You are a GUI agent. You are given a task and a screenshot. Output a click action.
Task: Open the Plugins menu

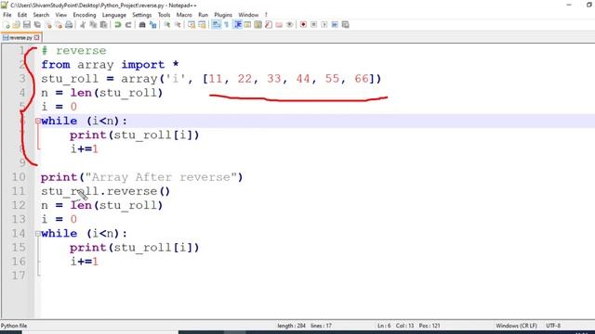pos(223,15)
